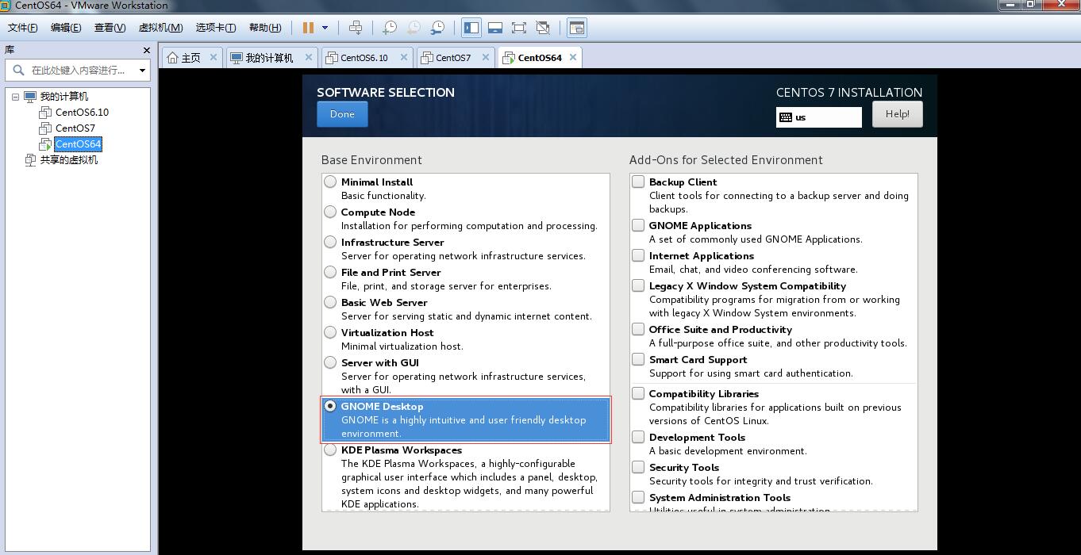Screen dimensions: 1081x555
Task: Take a snapshot of the virtual machine
Action: point(390,28)
